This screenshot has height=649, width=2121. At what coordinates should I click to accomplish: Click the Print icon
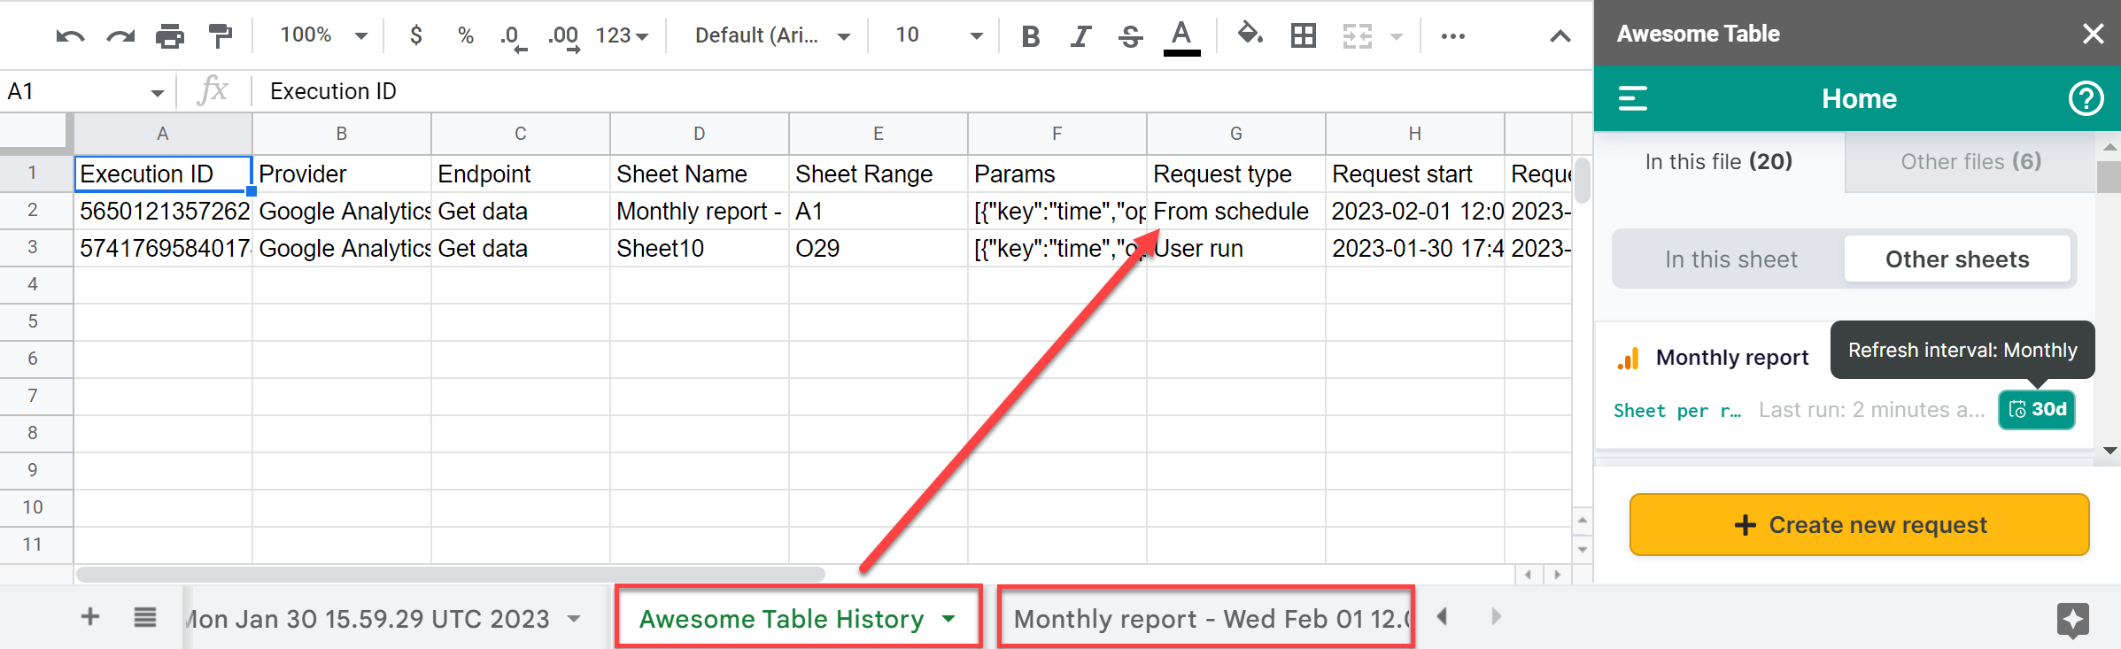169,36
